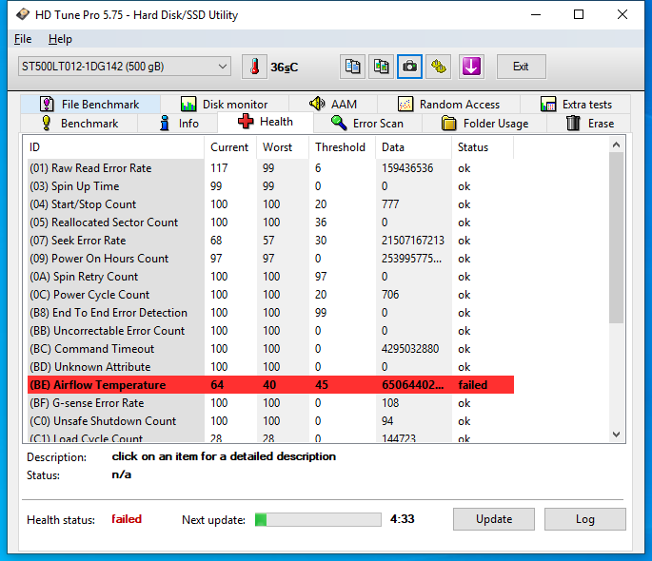
Task: Click the copy screenshot to clipboard icon
Action: [x=382, y=67]
